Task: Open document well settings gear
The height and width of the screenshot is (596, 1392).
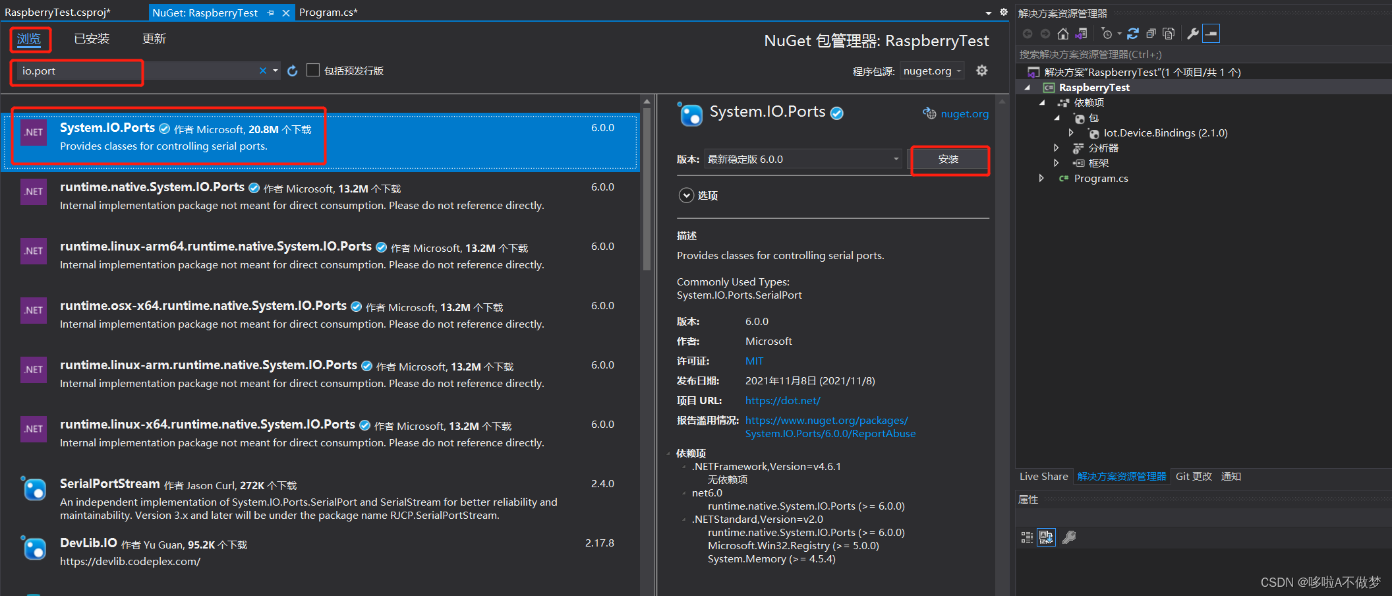Action: pos(1003,13)
